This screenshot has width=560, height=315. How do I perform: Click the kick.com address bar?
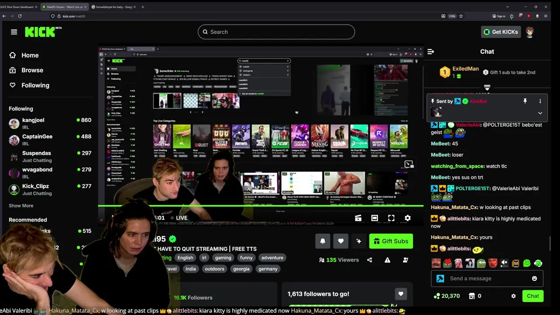coord(245,16)
